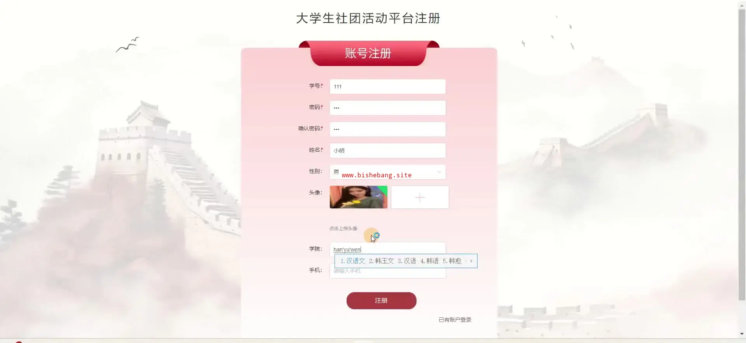The width and height of the screenshot is (746, 343).
Task: Click the plus icon to upload avatar
Action: coord(420,197)
